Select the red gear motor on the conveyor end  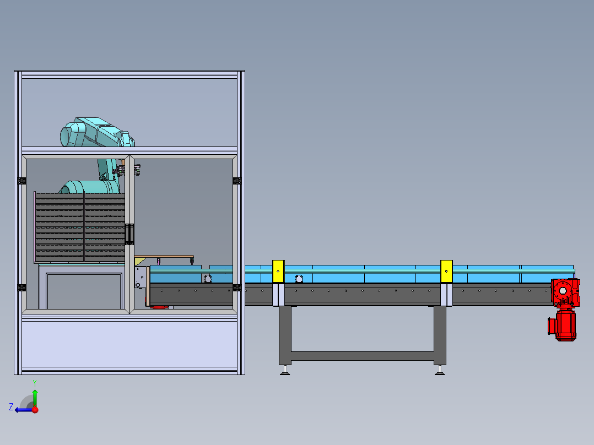(x=564, y=310)
